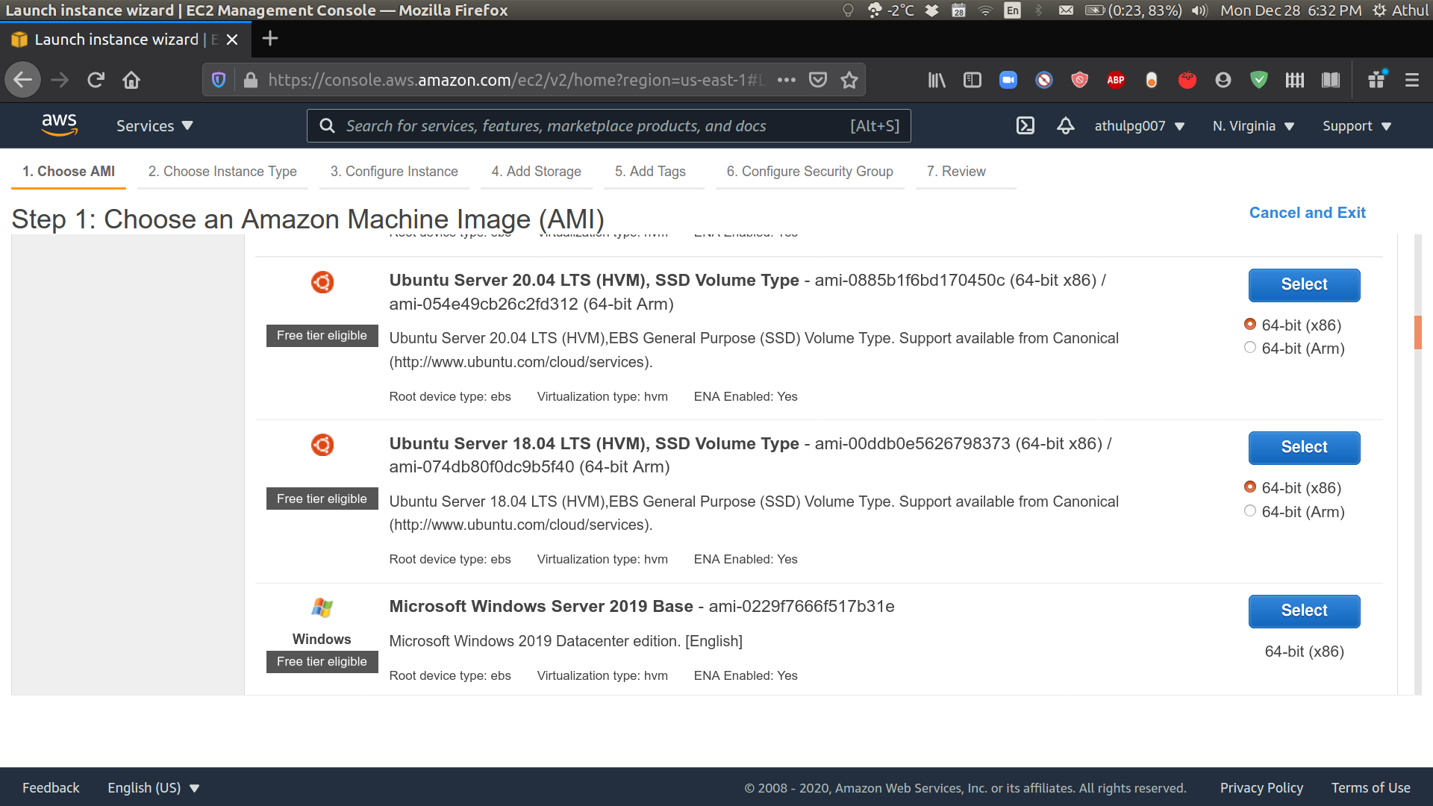Click the weather indicator showing -2°C

[x=890, y=10]
